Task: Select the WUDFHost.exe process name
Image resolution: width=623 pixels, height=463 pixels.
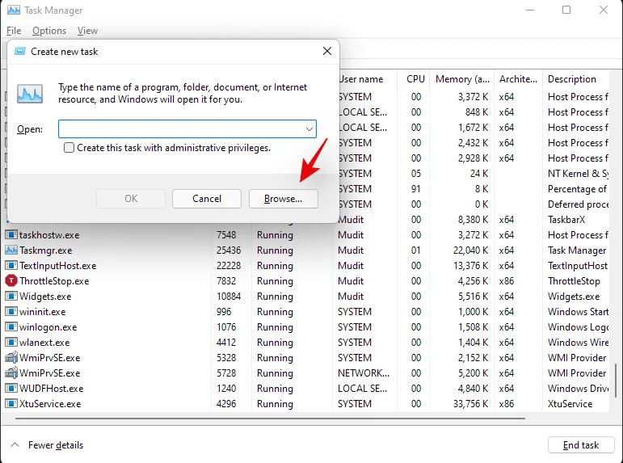Action: [52, 389]
